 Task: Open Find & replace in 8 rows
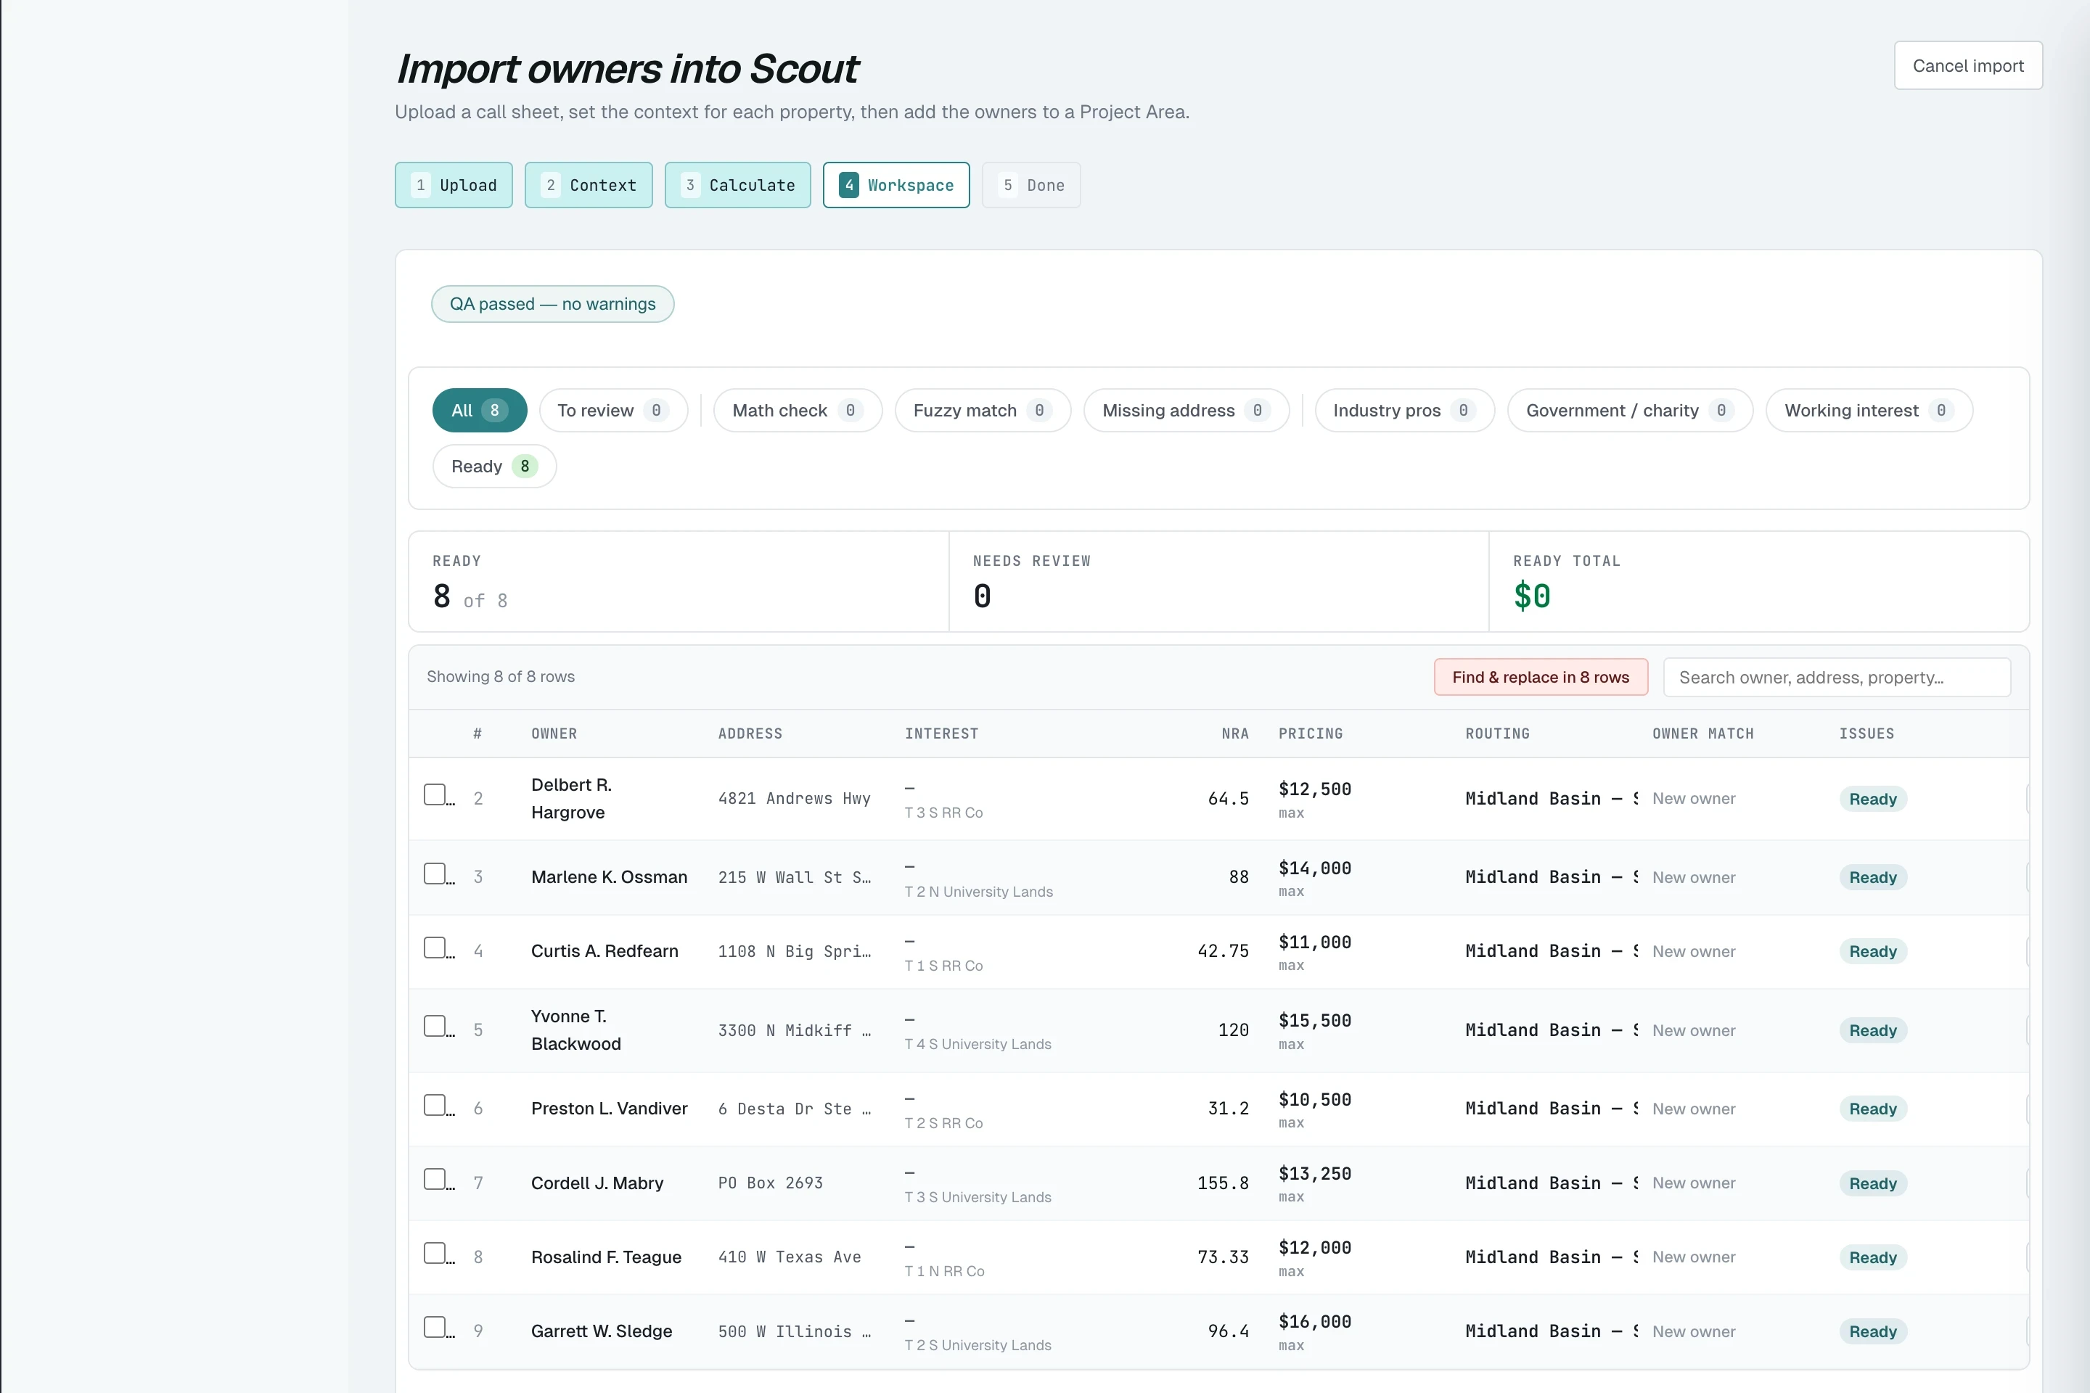1540,677
